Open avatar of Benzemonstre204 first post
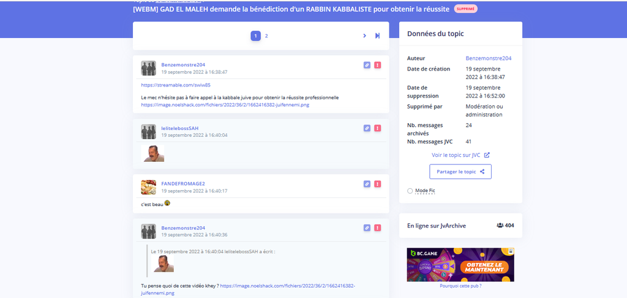Viewport: 627px width, 298px height. click(148, 68)
